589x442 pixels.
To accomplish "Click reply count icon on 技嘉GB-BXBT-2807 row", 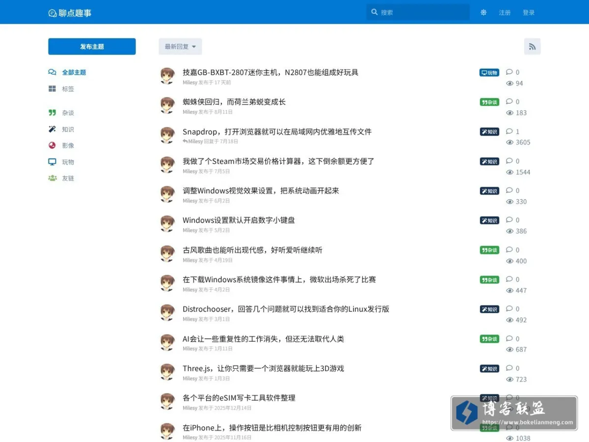I will (x=509, y=72).
